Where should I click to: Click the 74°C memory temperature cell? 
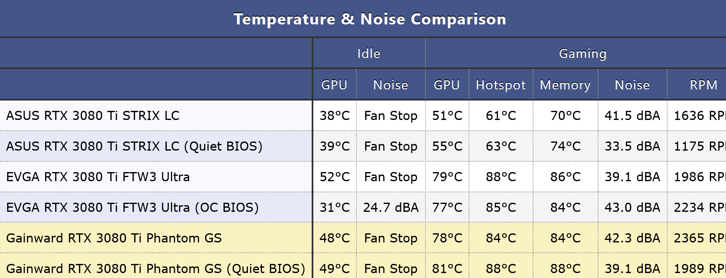pyautogui.click(x=565, y=146)
